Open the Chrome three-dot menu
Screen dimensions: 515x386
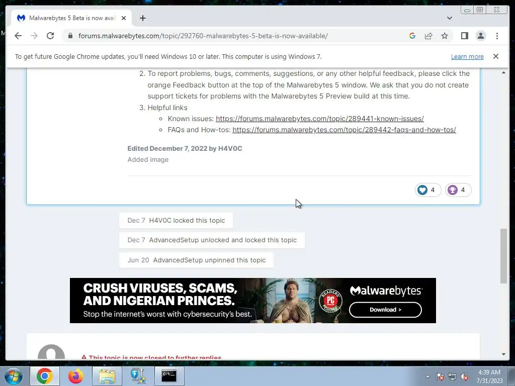497,36
